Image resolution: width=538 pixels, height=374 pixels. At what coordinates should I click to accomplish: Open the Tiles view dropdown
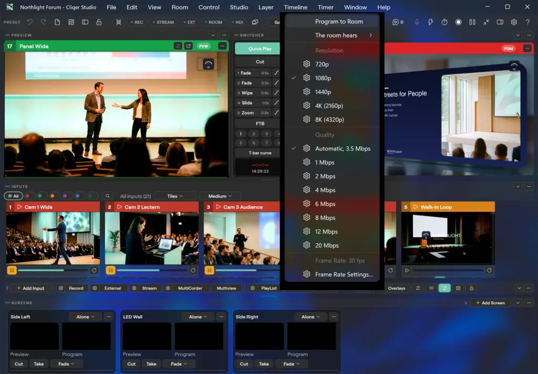tap(175, 196)
